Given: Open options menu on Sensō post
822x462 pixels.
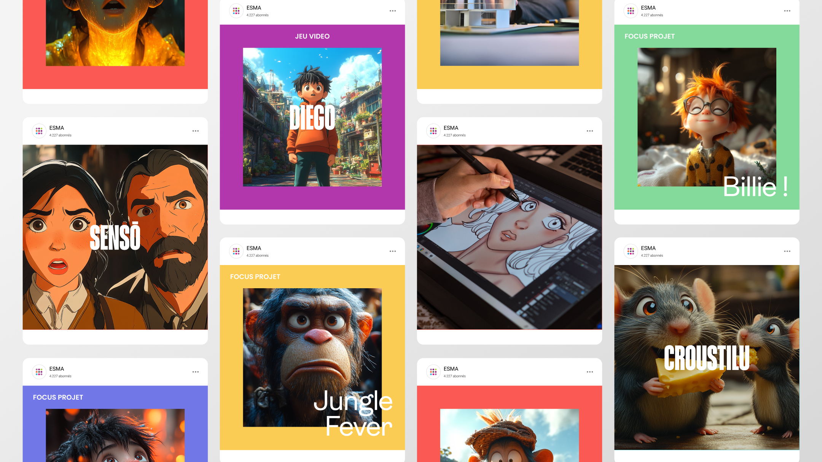Looking at the screenshot, I should [195, 131].
